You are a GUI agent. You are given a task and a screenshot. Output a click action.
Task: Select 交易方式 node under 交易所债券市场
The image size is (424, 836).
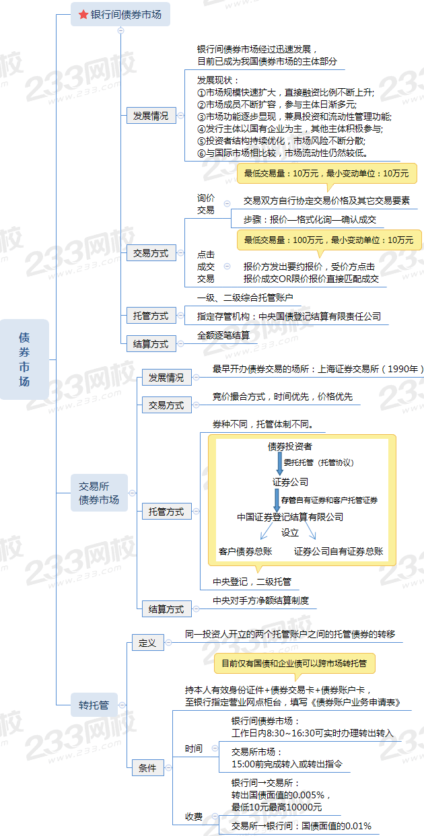pos(166,405)
